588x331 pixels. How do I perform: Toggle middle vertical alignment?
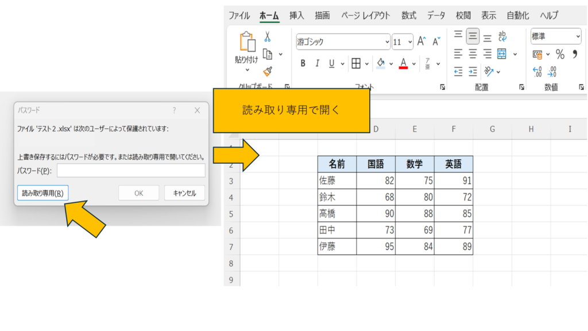coord(473,37)
